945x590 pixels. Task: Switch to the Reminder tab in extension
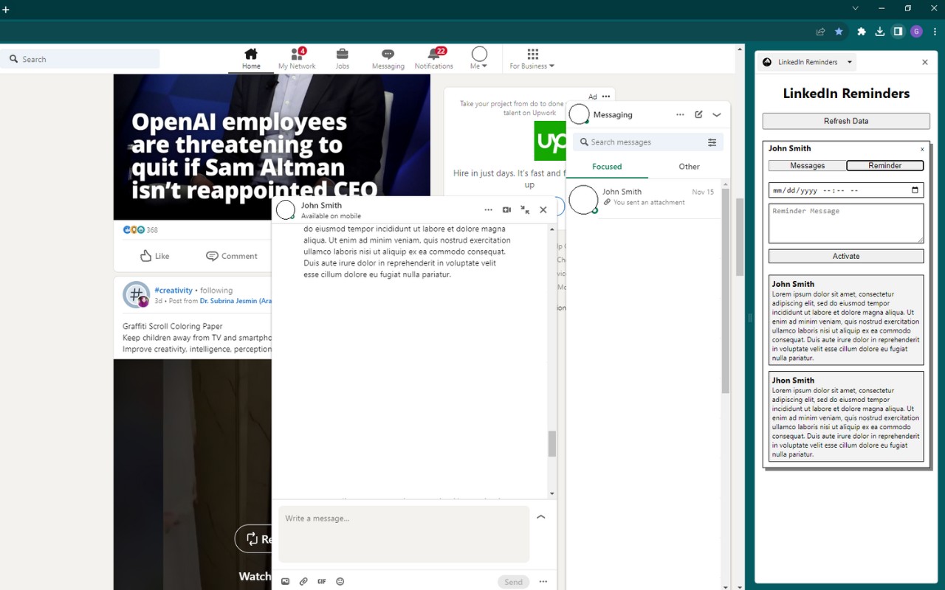pyautogui.click(x=884, y=166)
